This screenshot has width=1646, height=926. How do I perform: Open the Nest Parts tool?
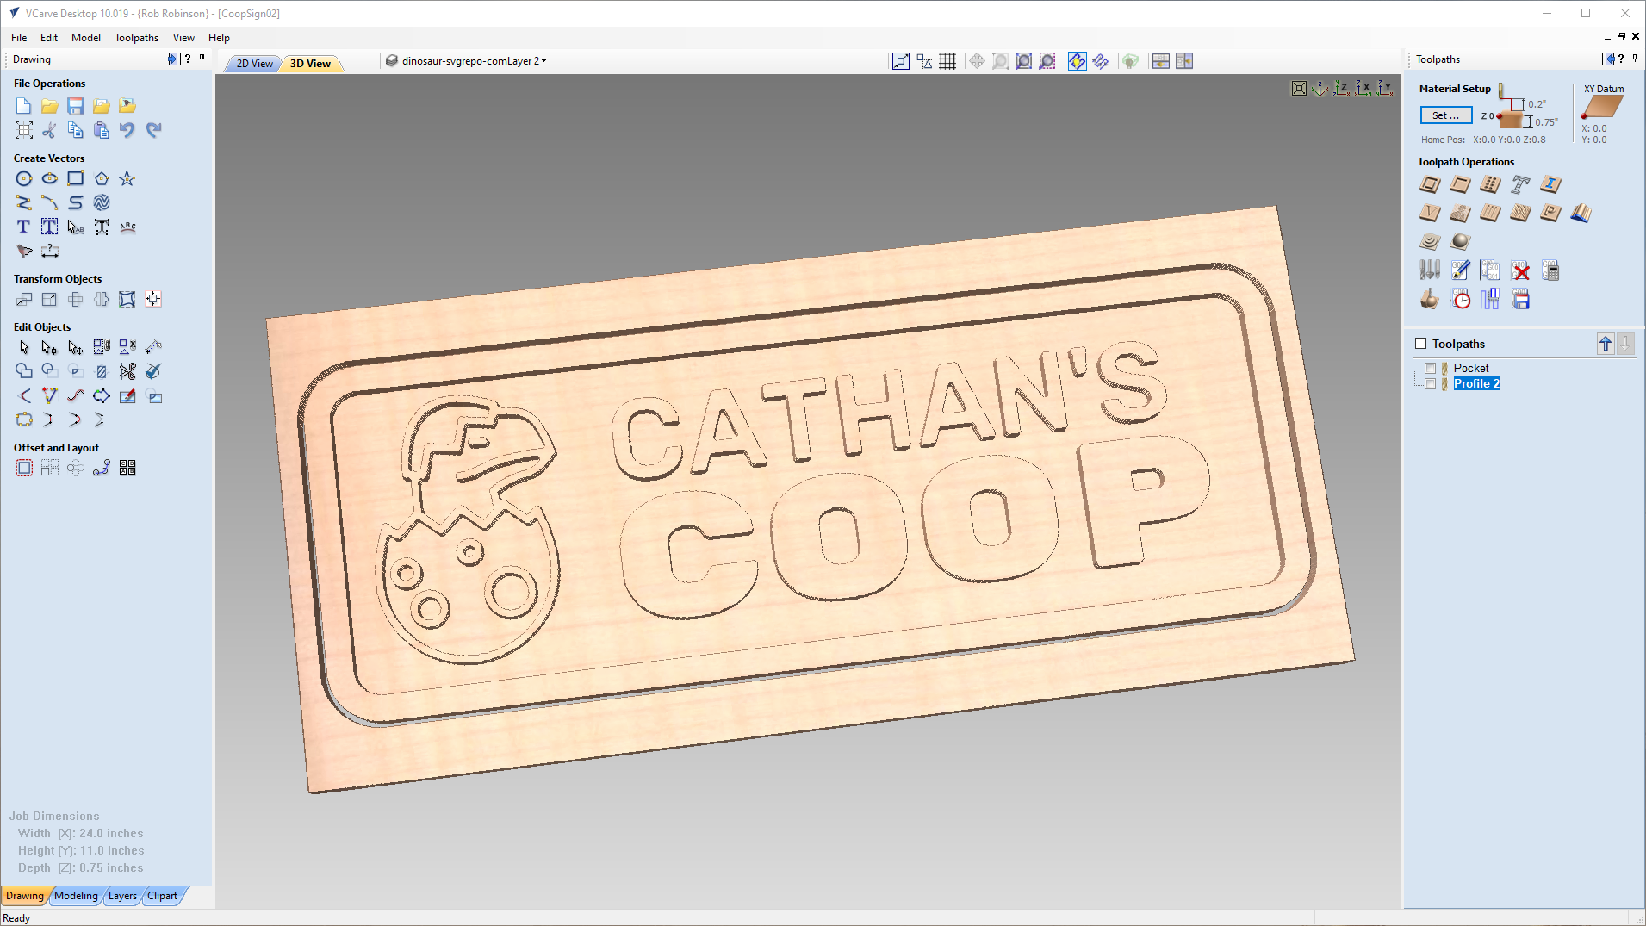pyautogui.click(x=127, y=468)
